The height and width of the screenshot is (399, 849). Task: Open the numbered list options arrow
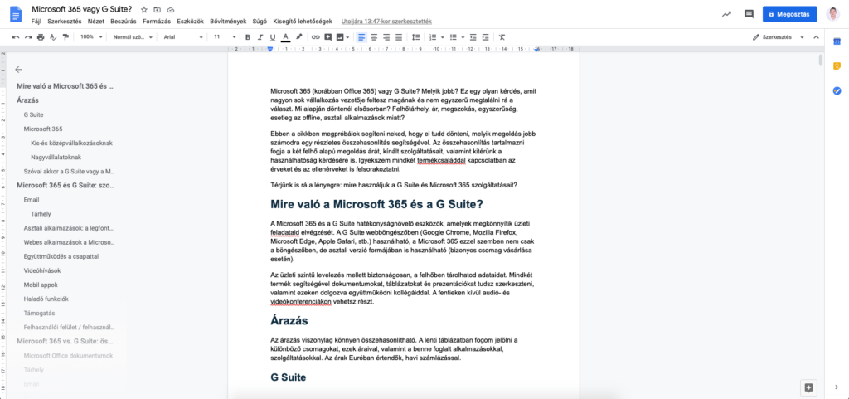[443, 37]
